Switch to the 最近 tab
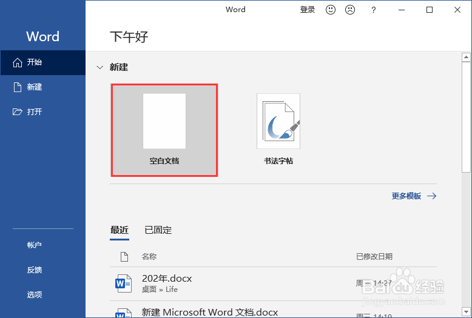This screenshot has width=472, height=318. tap(120, 230)
